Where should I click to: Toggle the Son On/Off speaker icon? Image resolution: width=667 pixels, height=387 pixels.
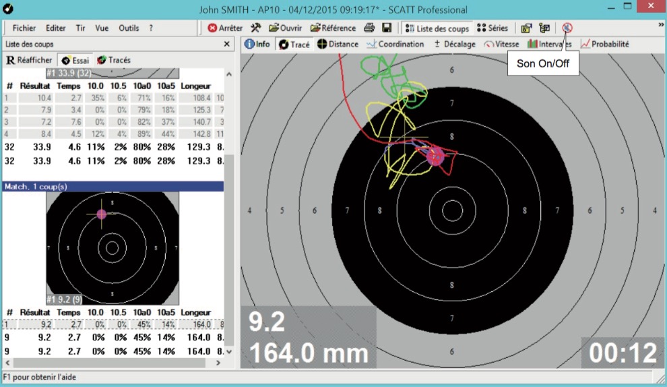point(567,28)
